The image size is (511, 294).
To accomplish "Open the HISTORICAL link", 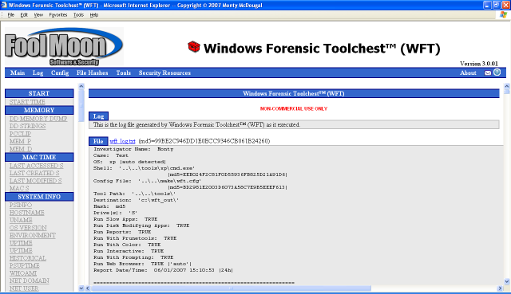I will [x=28, y=258].
